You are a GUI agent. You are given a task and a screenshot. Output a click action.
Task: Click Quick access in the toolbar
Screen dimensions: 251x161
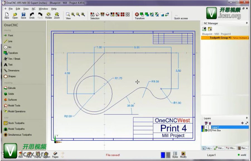click(181, 18)
